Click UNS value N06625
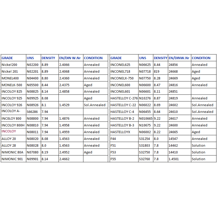Screen dimensions: 217x217 pos(146,65)
